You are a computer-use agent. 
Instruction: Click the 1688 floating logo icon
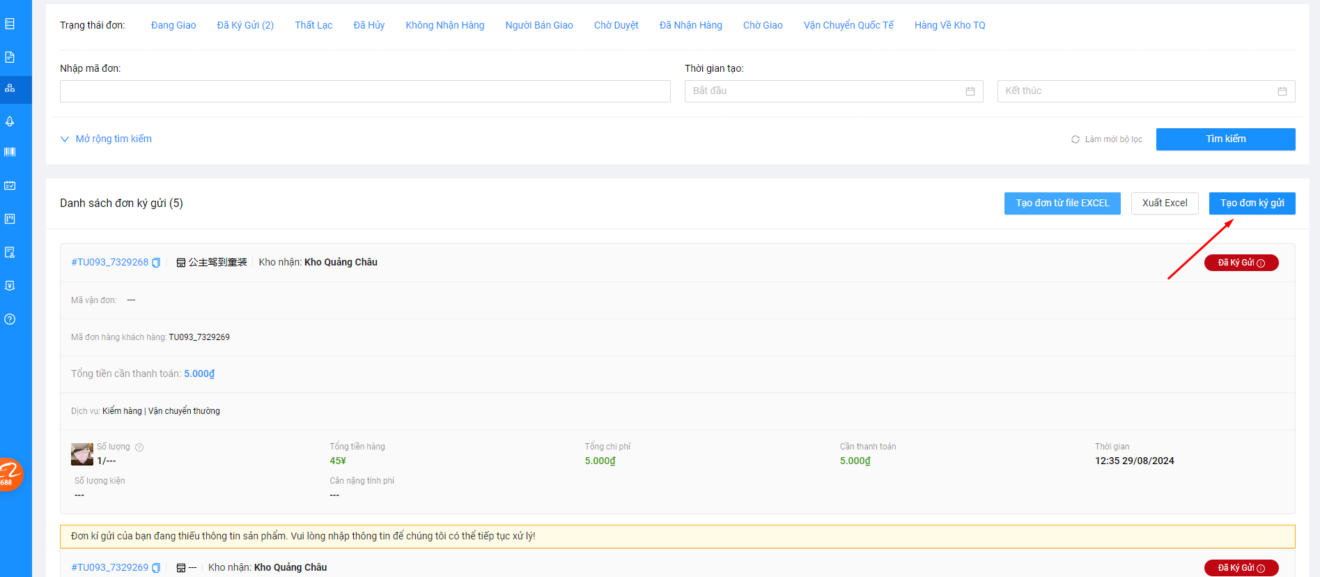tap(10, 475)
